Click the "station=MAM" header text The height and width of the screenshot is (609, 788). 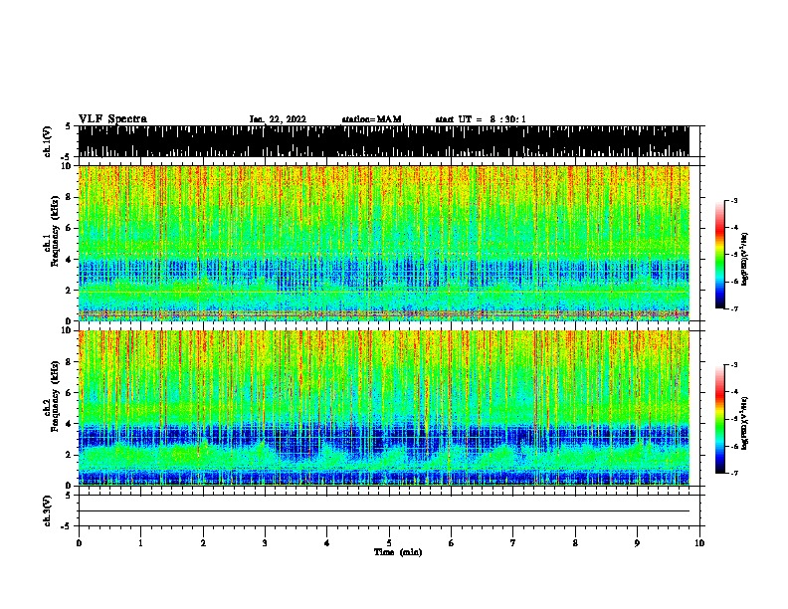click(372, 119)
